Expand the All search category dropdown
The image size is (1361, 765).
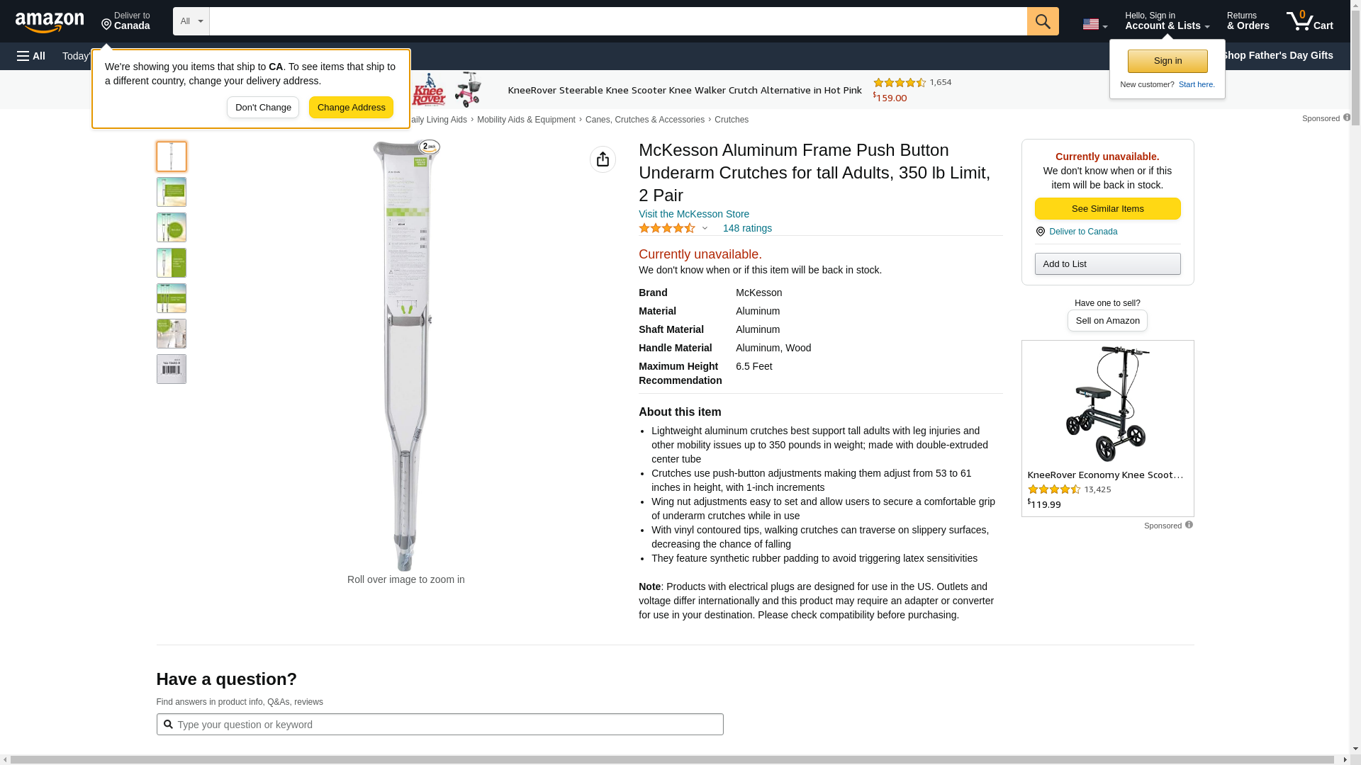(191, 21)
